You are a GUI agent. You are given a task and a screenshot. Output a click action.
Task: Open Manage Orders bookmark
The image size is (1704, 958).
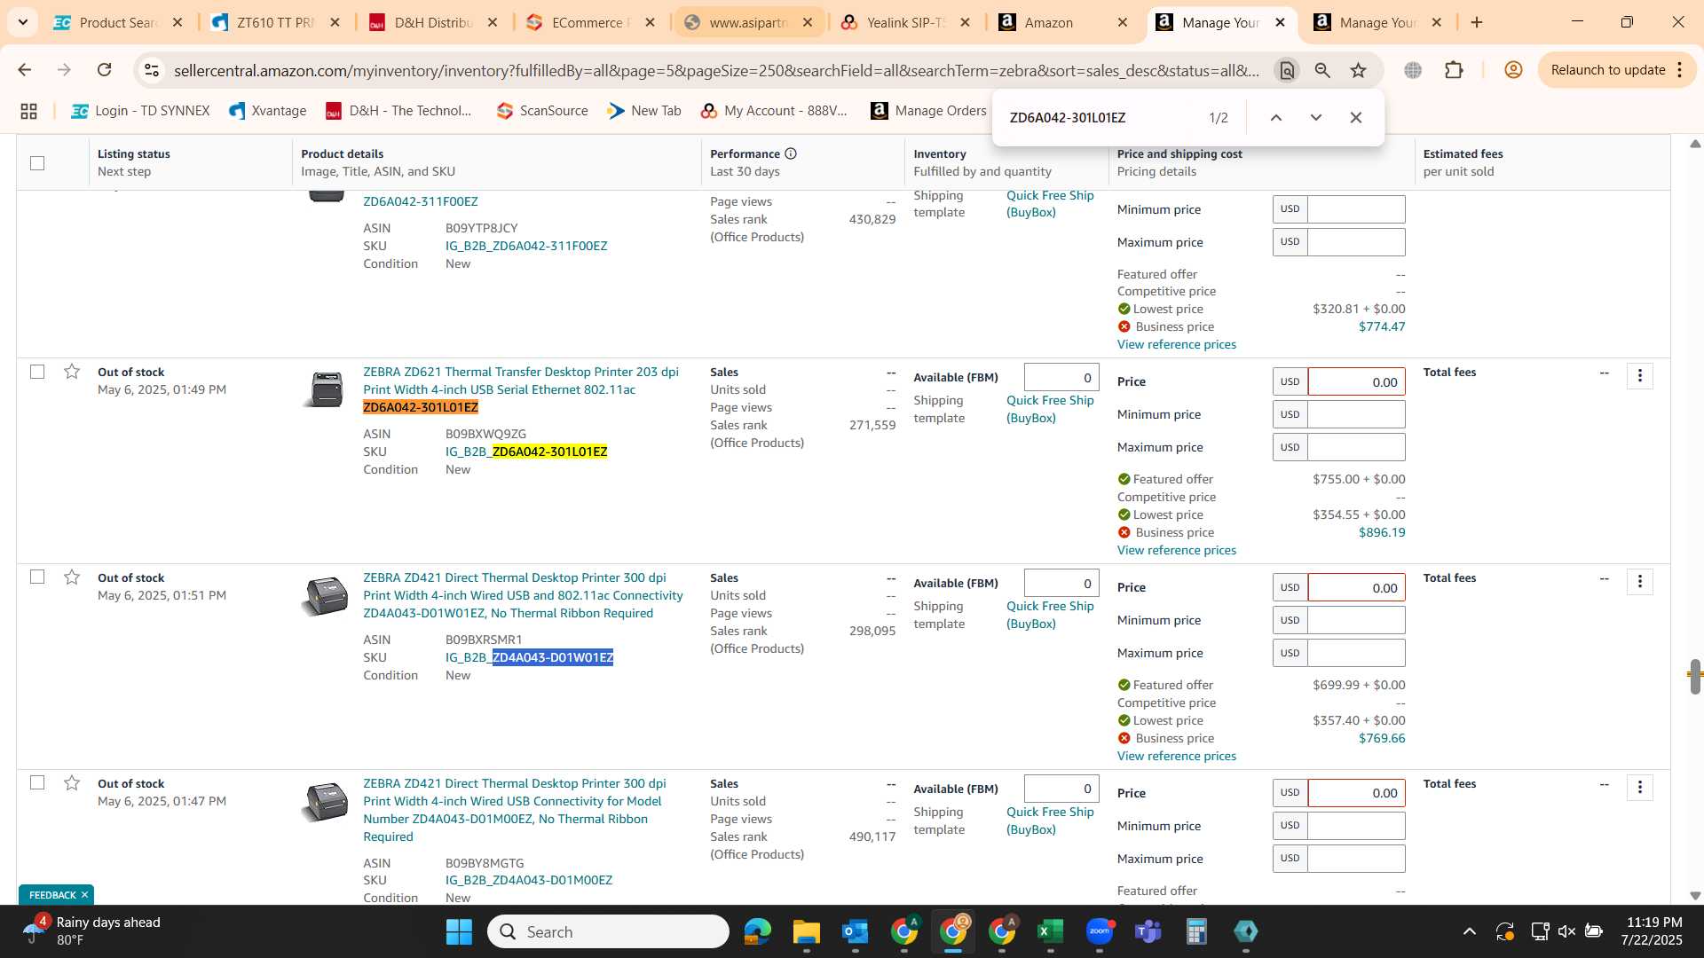929,111
